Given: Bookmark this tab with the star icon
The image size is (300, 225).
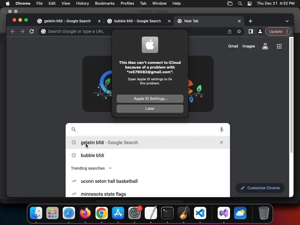Looking at the screenshot, I should (239, 31).
